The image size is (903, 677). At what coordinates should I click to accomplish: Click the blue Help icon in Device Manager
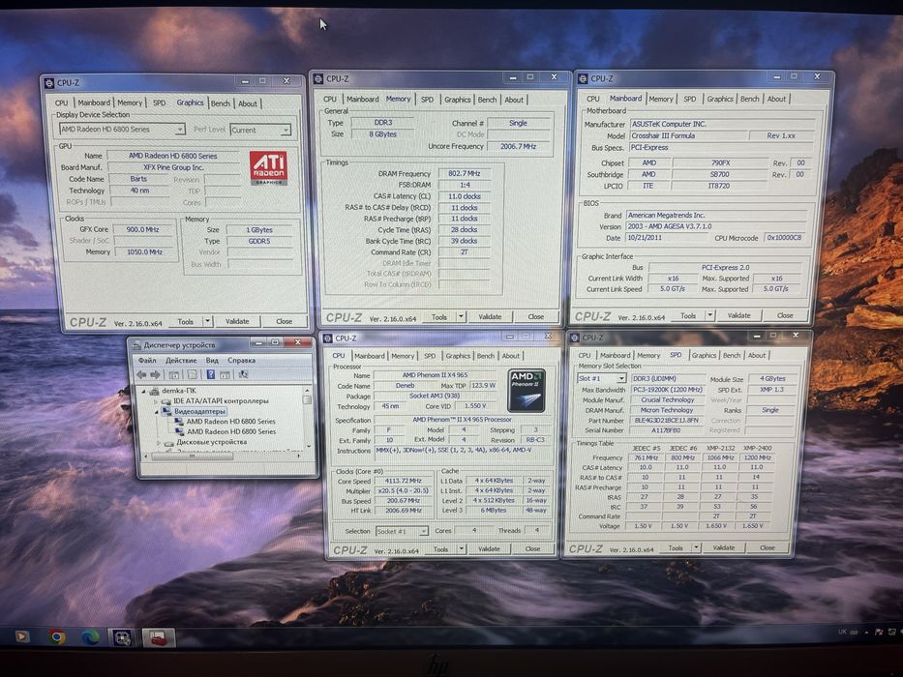tap(211, 375)
